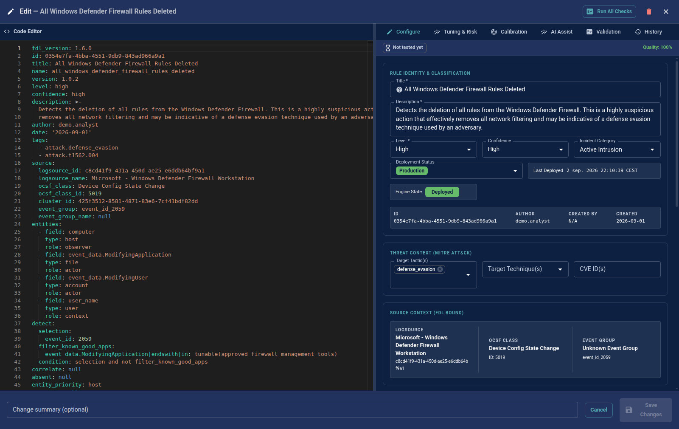Close the edit dialog with X
Screen dimensions: 679x429
666,11
